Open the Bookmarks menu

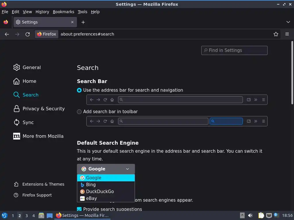(63, 12)
